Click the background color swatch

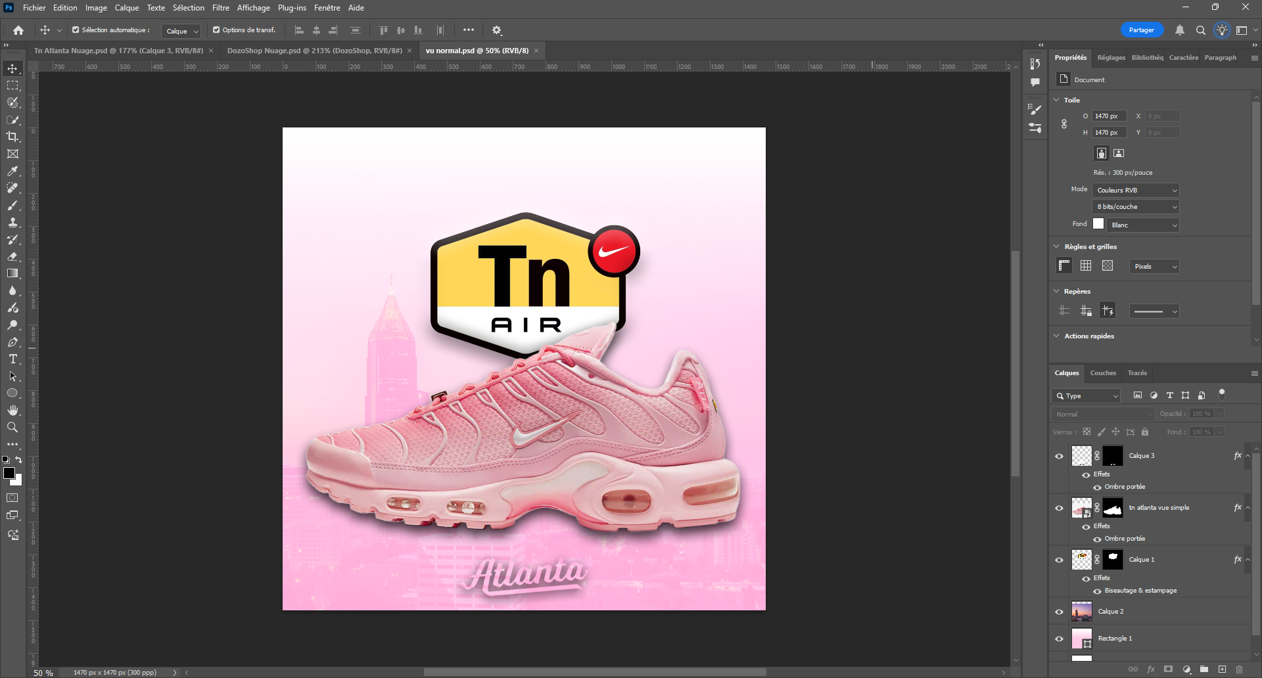pyautogui.click(x=18, y=482)
